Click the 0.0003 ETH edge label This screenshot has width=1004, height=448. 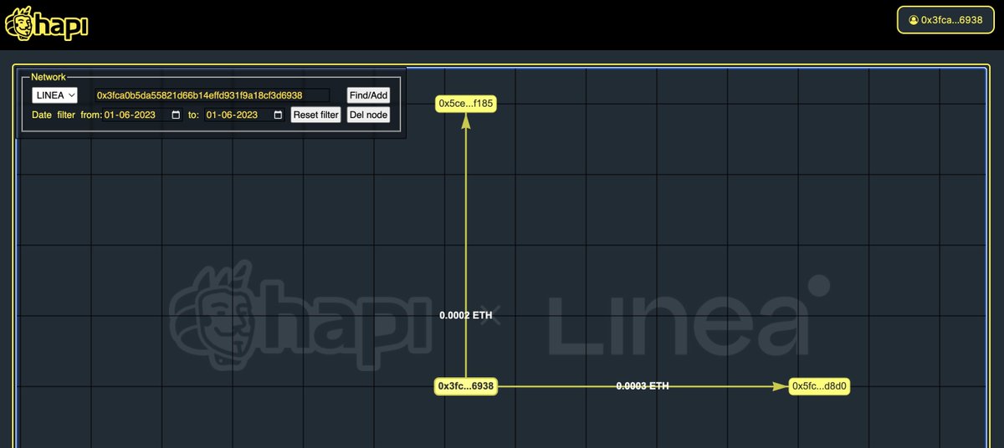tap(643, 386)
